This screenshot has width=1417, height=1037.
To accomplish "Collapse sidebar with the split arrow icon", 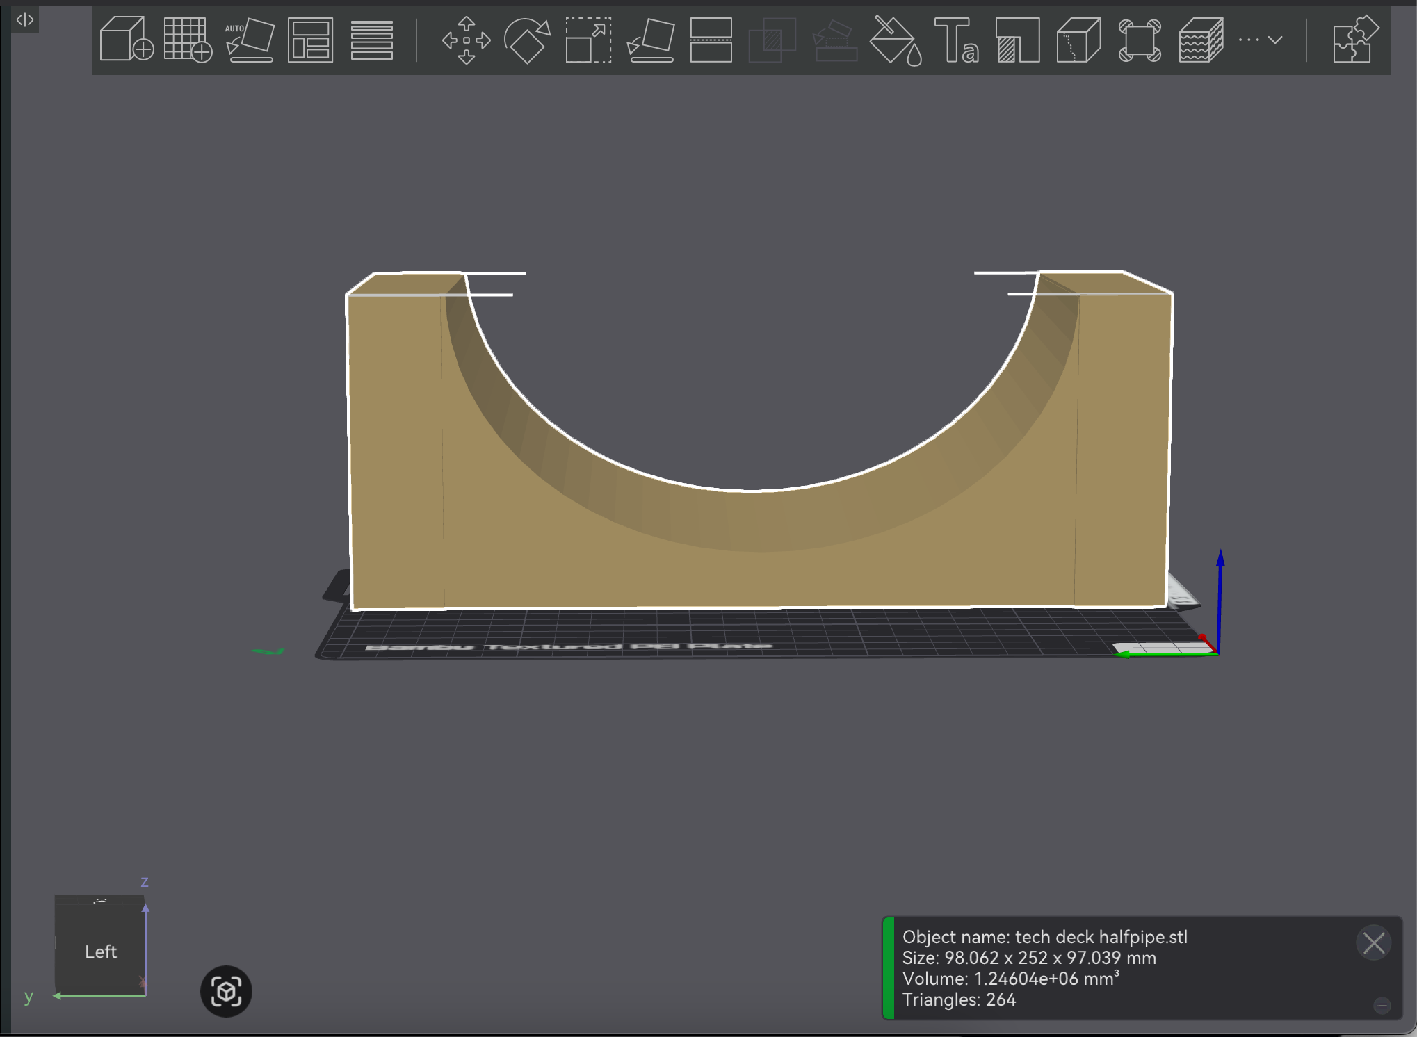I will click(x=25, y=19).
